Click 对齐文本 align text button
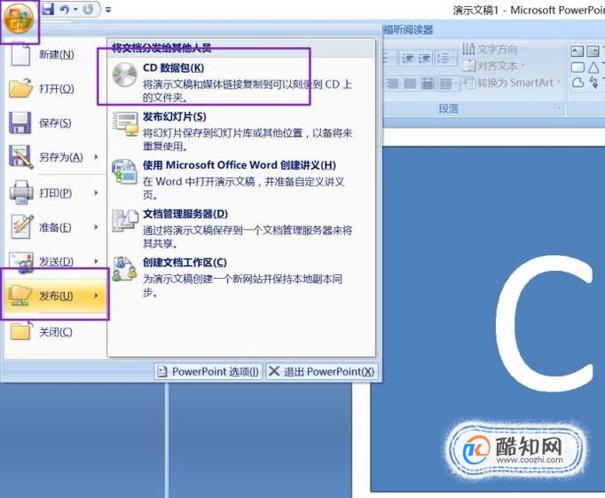Image resolution: width=605 pixels, height=498 pixels. coord(492,66)
